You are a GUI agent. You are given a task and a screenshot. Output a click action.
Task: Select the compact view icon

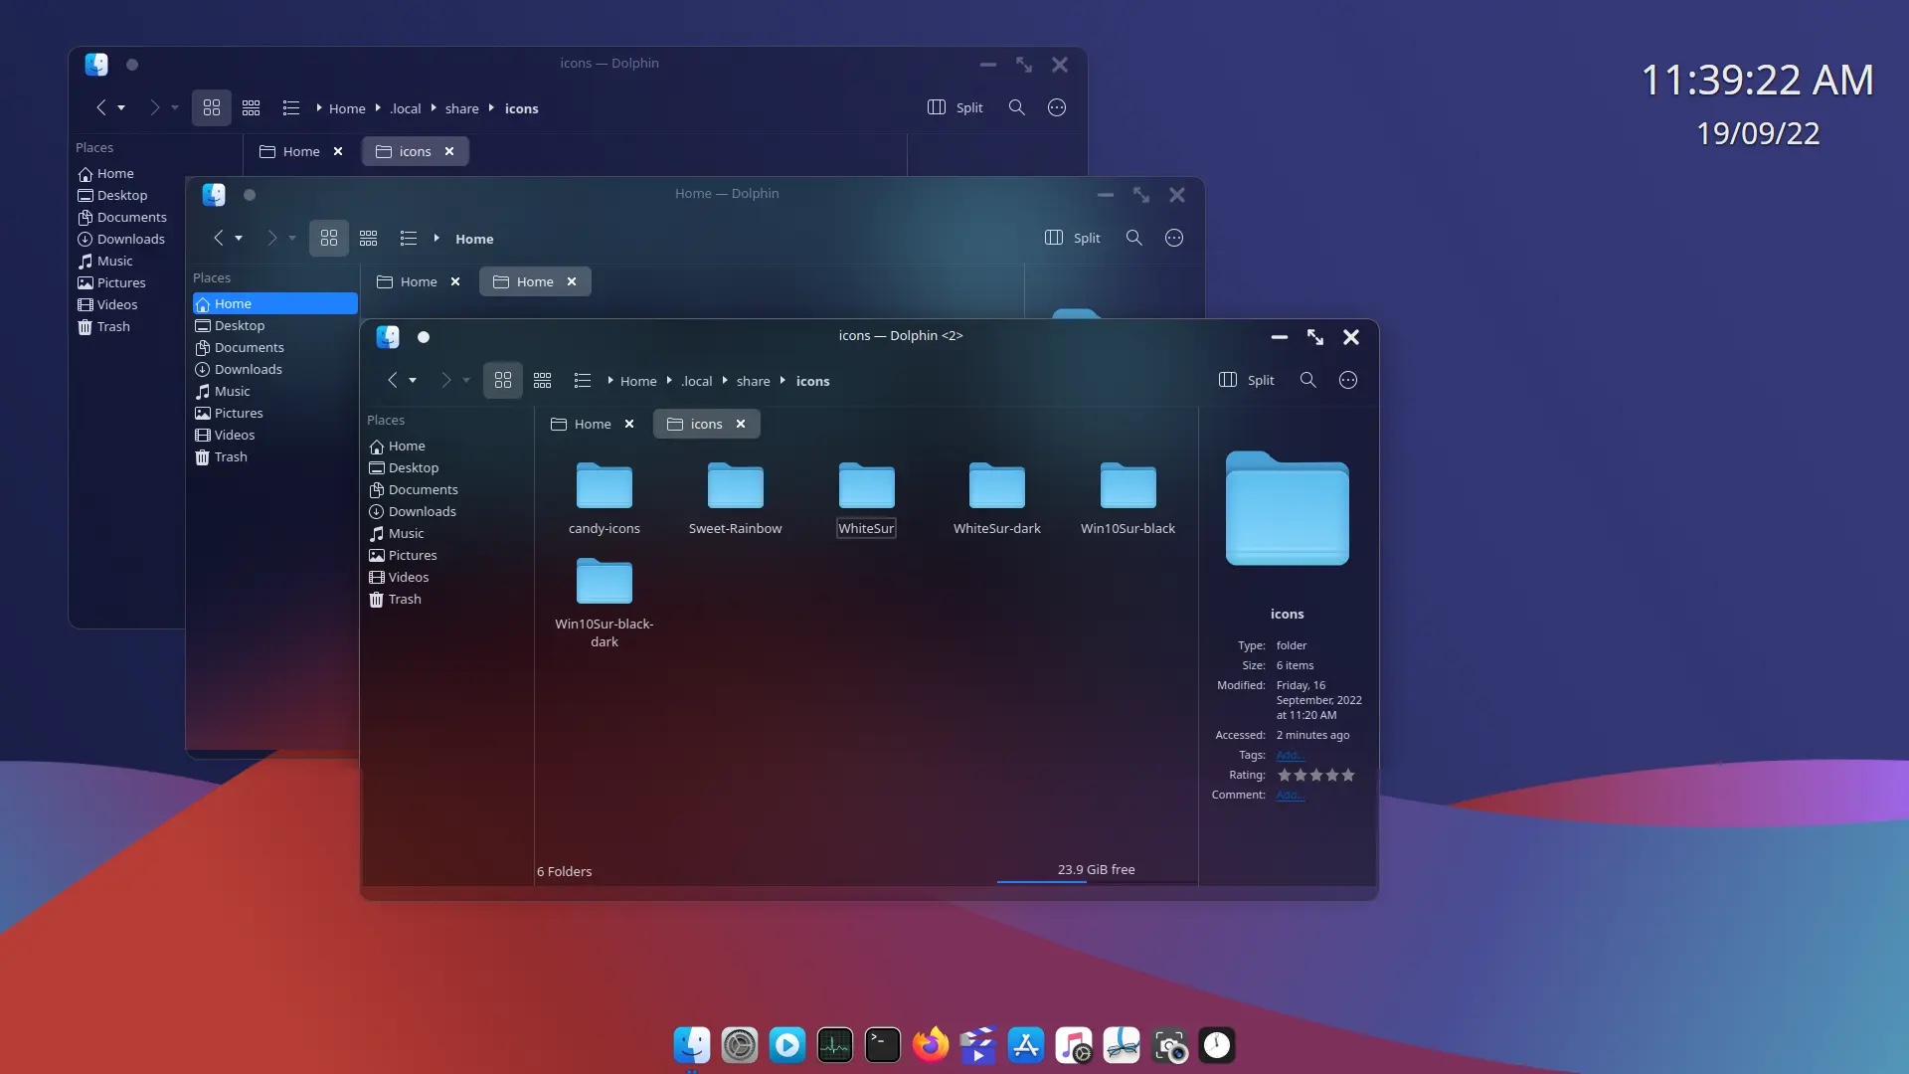[x=542, y=380]
